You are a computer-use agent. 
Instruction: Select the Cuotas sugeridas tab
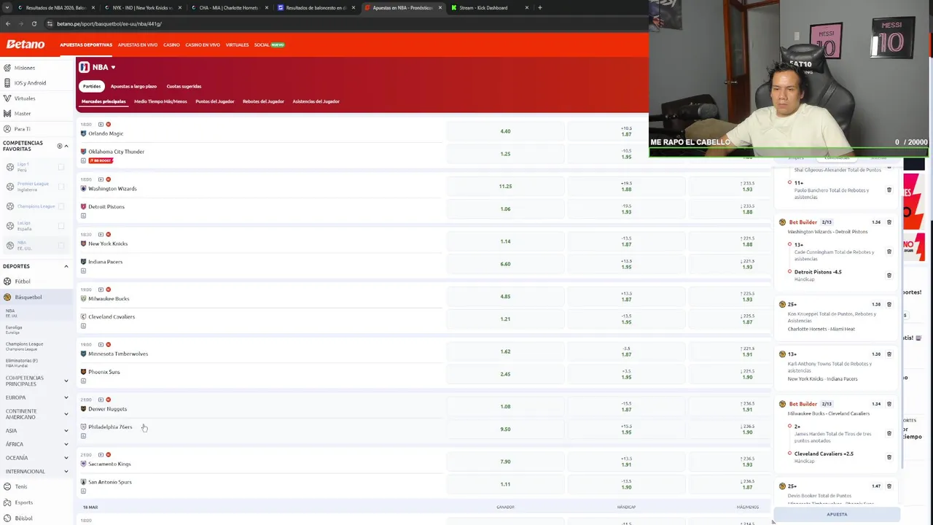click(x=184, y=86)
